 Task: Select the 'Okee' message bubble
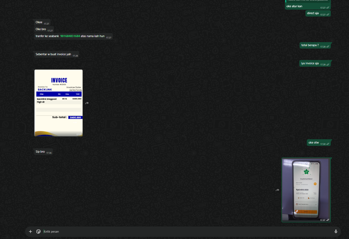click(39, 22)
